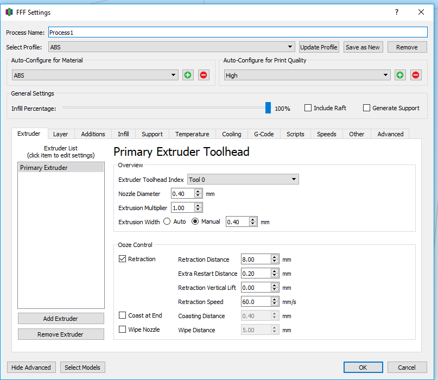
Task: Click the Extrusion Multiplier value field
Action: [x=183, y=207]
